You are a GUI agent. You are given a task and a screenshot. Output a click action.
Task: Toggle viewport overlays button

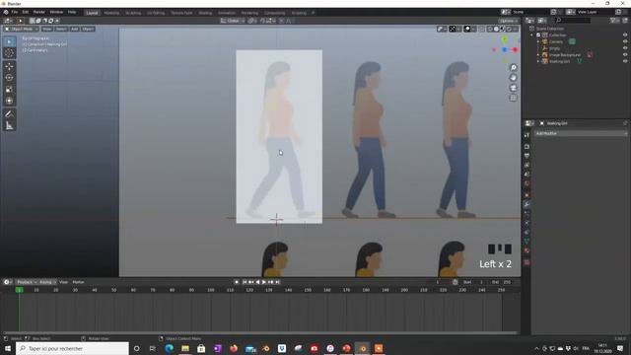pos(467,29)
